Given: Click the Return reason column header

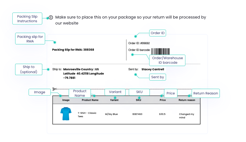Looking at the screenshot, I should pyautogui.click(x=187, y=100).
